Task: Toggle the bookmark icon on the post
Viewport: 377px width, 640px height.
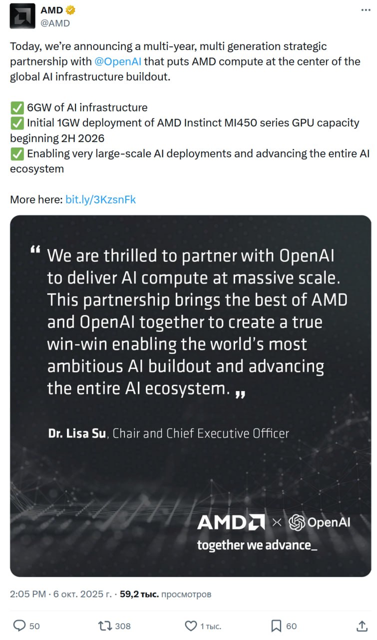Action: coord(276,625)
